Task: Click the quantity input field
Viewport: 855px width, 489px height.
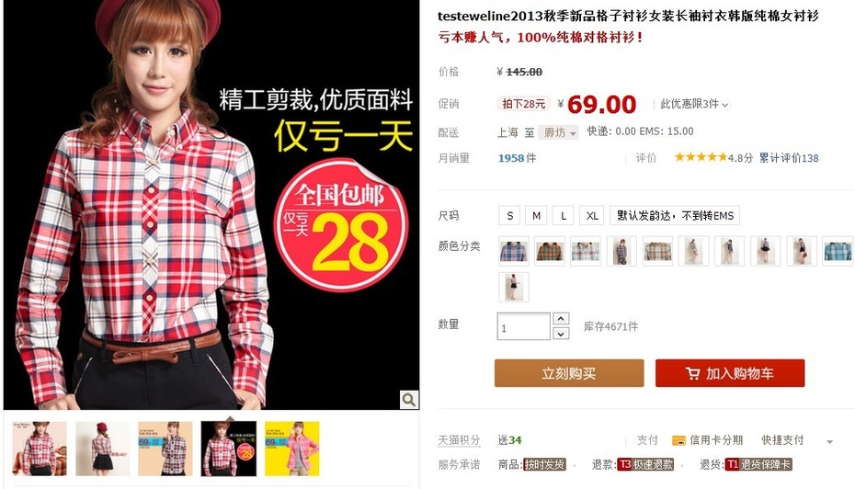Action: coord(523,326)
